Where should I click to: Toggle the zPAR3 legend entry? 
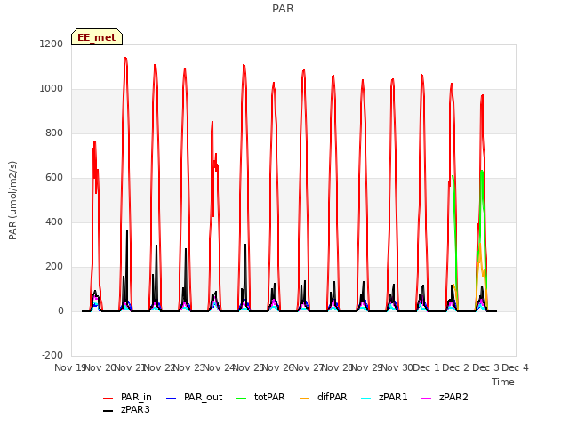(126, 409)
